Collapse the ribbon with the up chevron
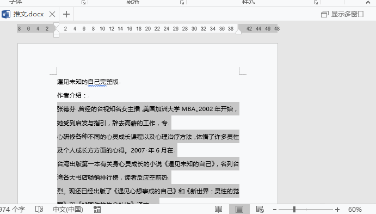This screenshot has height=214, width=376. (x=368, y=2)
